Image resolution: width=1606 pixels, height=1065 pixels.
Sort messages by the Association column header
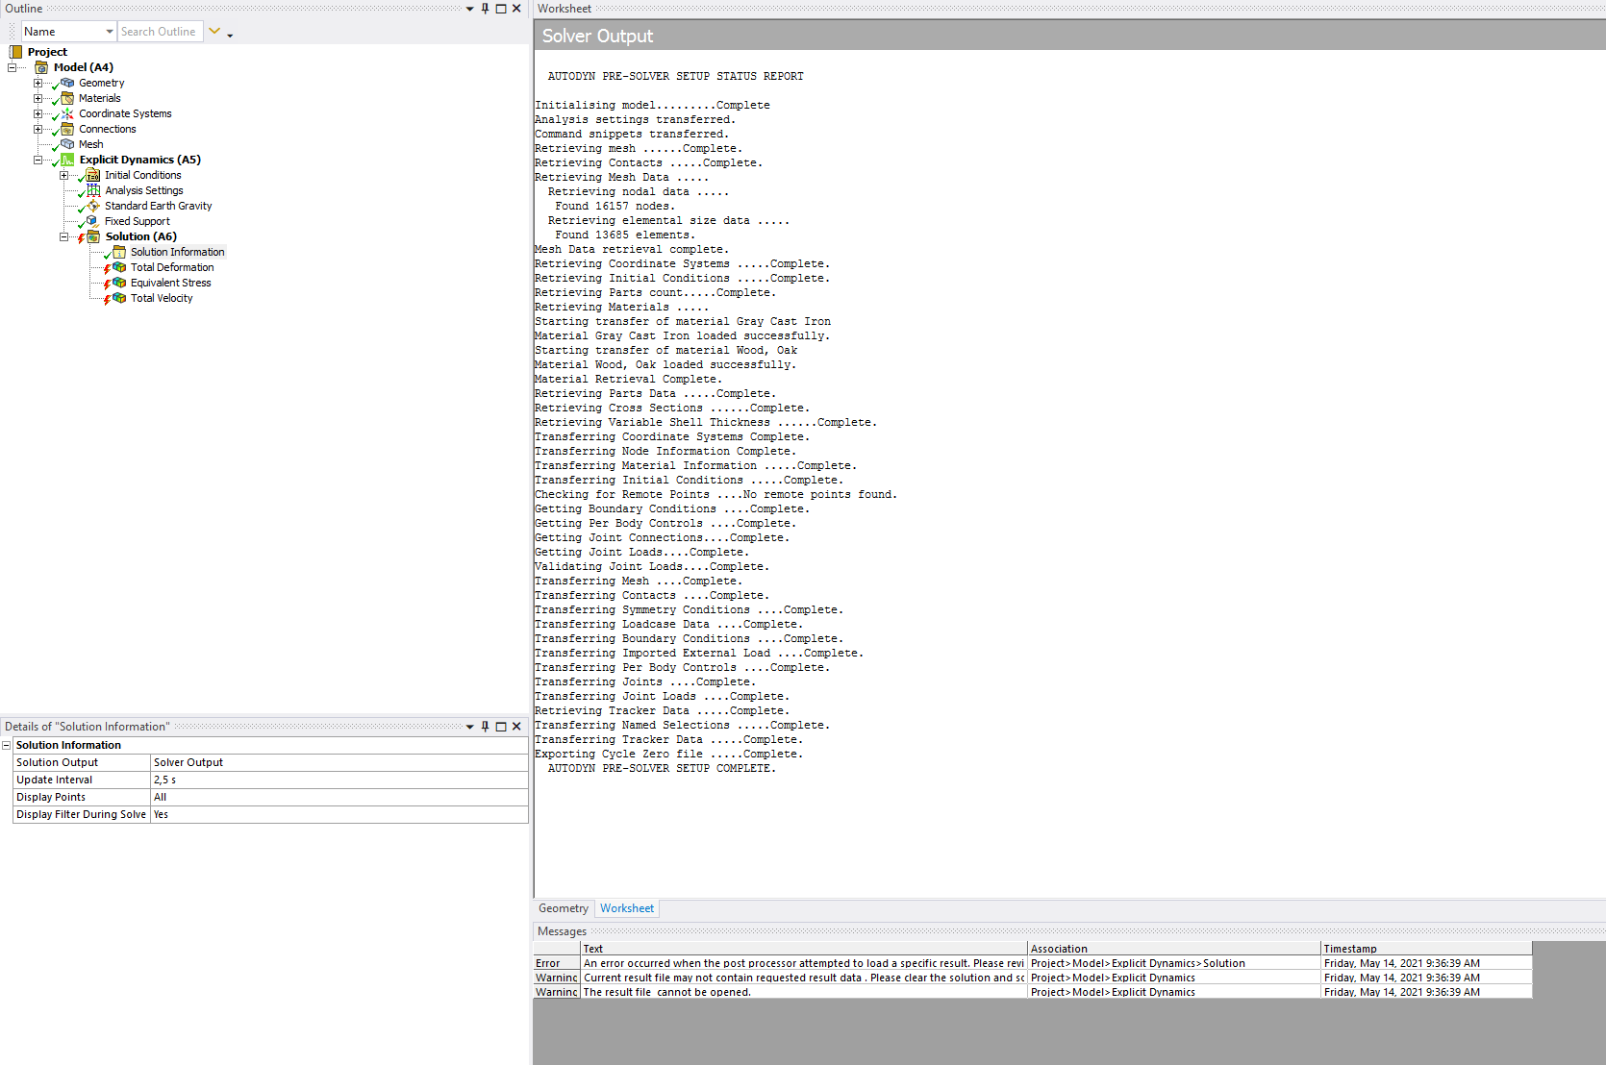(x=1174, y=949)
